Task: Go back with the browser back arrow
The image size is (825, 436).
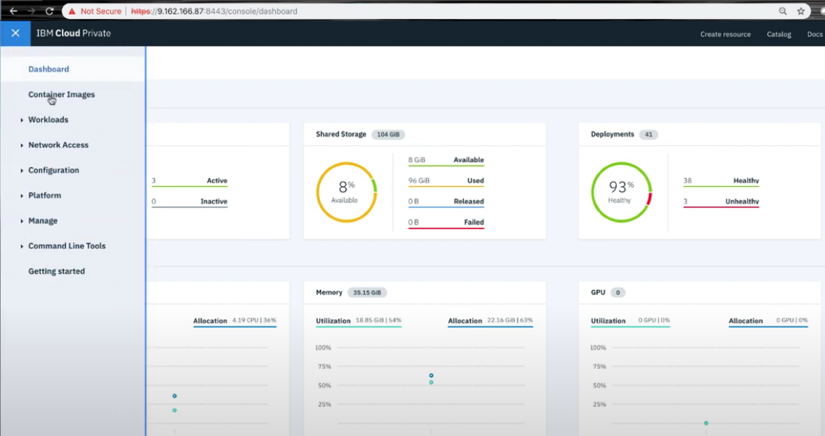Action: 13,11
